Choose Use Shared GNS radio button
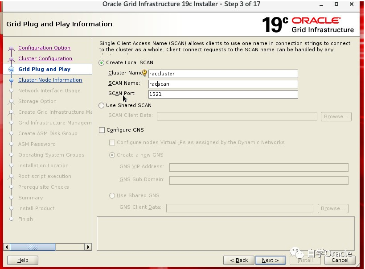The height and width of the screenshot is (269, 365). (112, 195)
